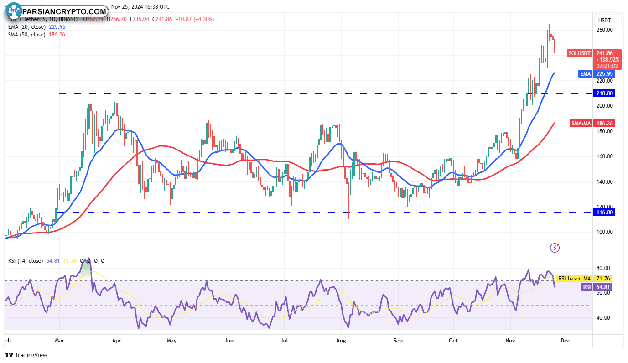Click the low value L235.04
The image size is (628, 363).
[x=140, y=19]
